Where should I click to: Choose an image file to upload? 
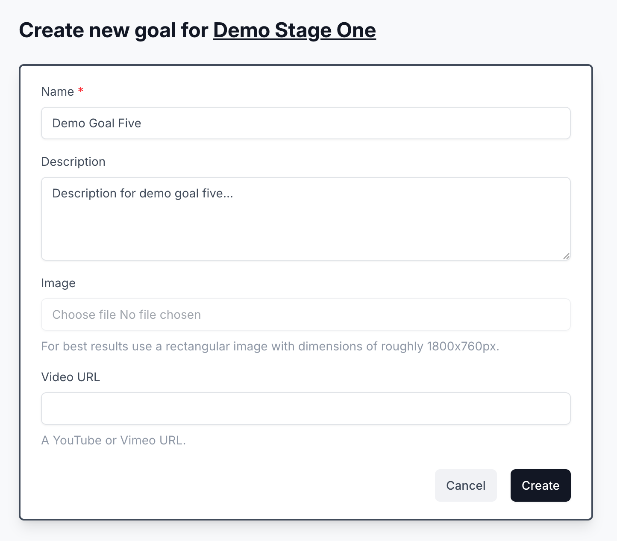(306, 315)
